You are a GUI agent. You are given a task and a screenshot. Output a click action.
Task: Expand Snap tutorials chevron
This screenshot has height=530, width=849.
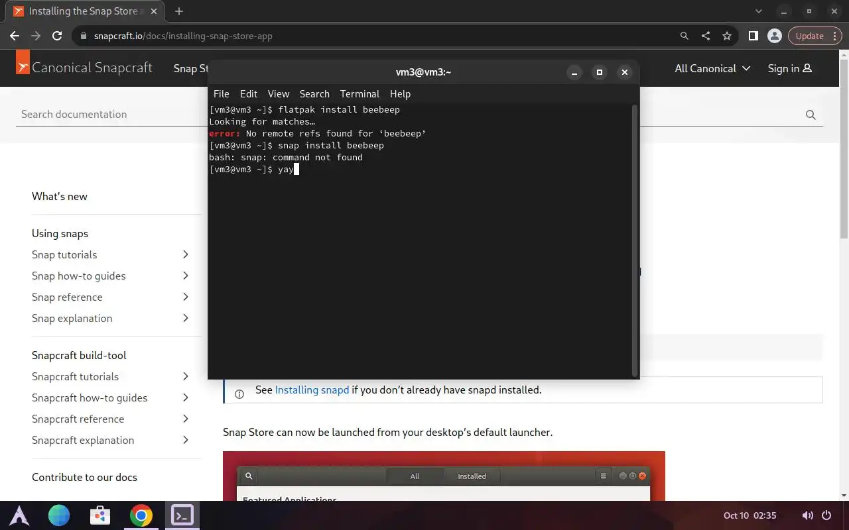coord(186,254)
